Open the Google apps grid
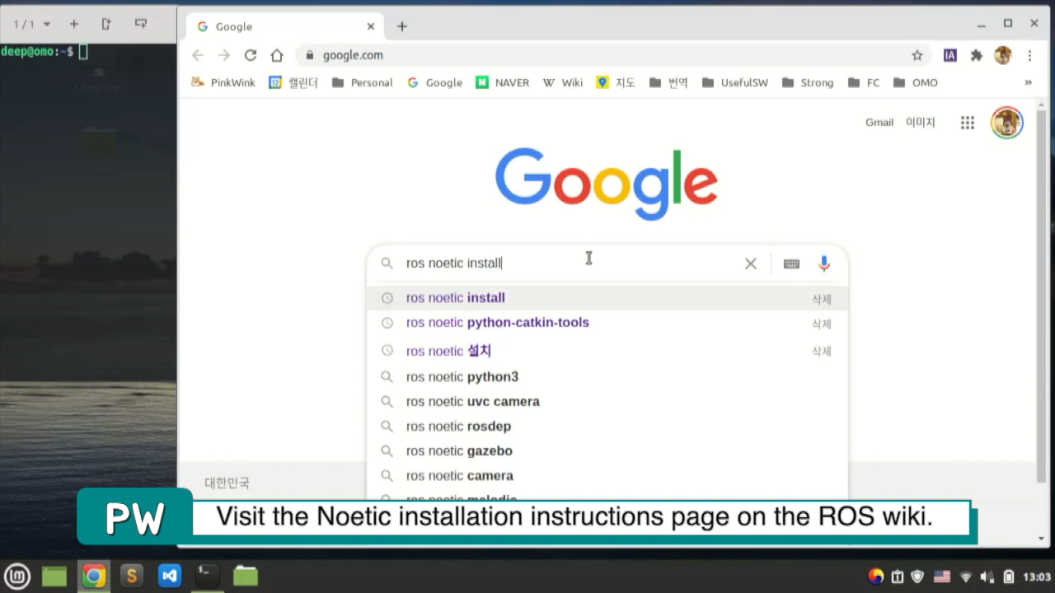 (968, 123)
